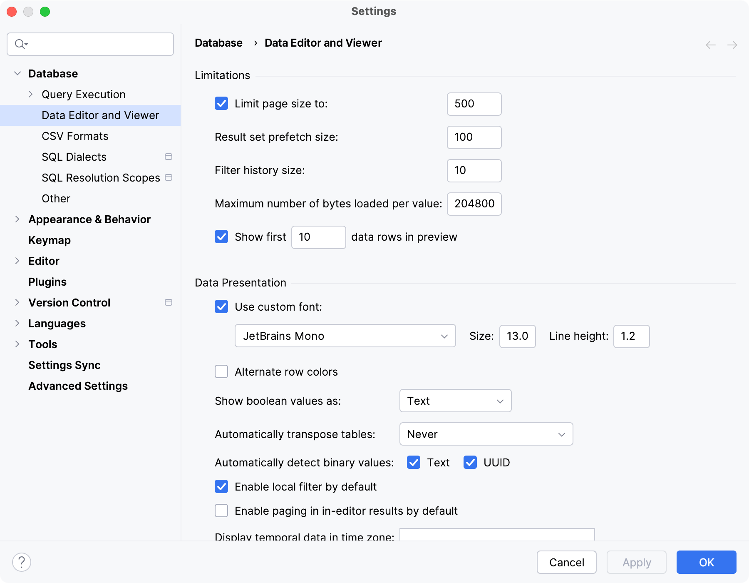
Task: Select CSV Formats in sidebar
Action: pos(75,136)
